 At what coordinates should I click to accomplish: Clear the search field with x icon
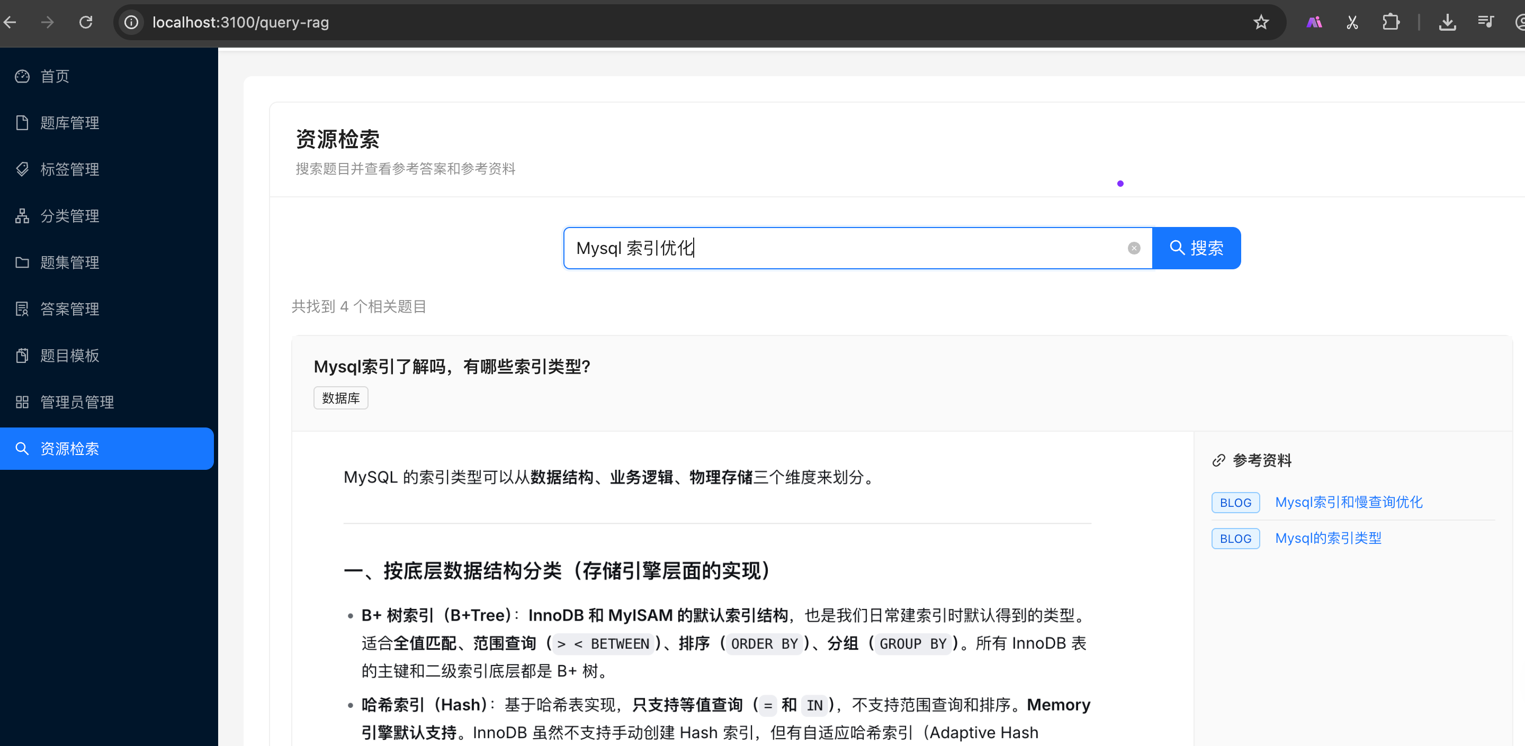coord(1134,248)
